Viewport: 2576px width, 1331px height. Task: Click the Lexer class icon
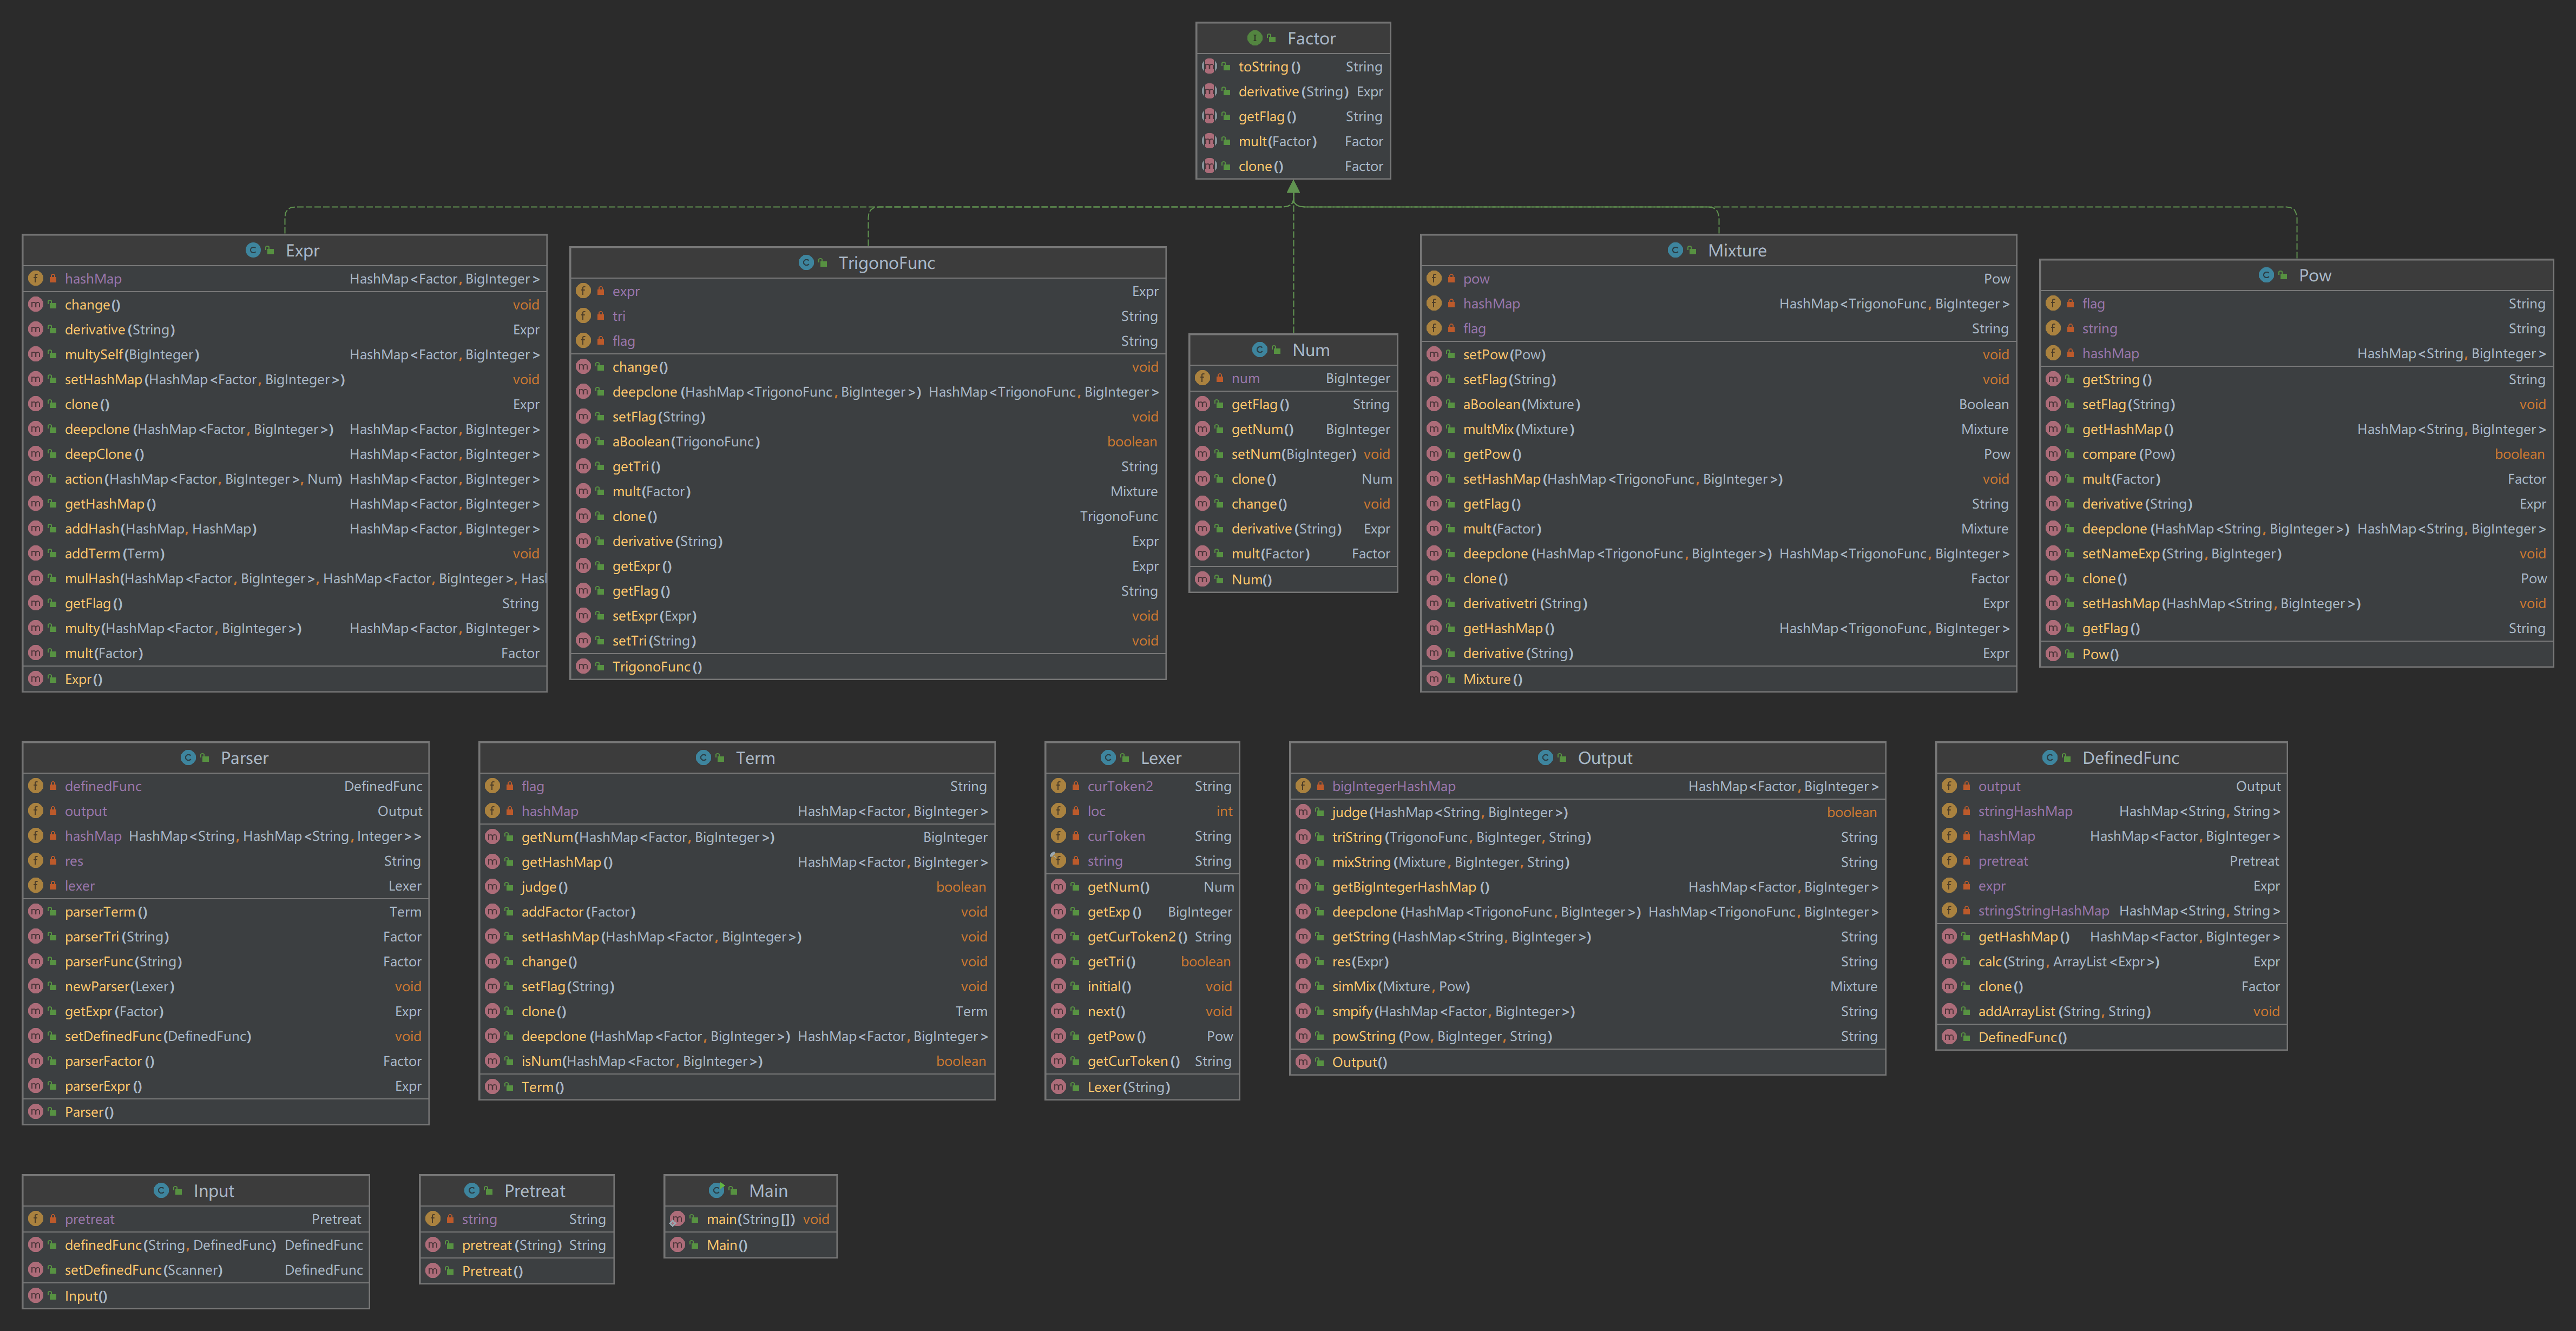[1108, 757]
